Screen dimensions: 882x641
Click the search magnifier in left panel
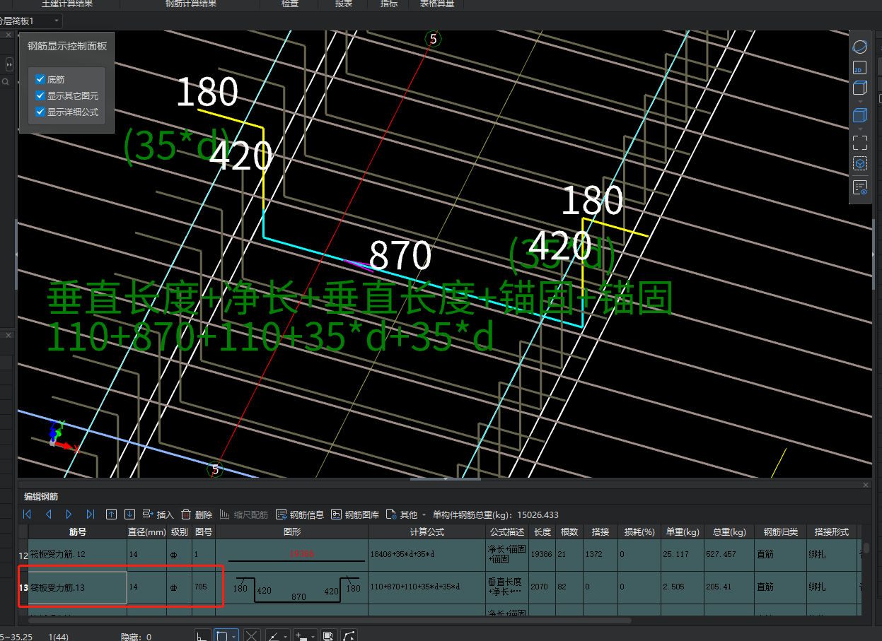[4, 82]
